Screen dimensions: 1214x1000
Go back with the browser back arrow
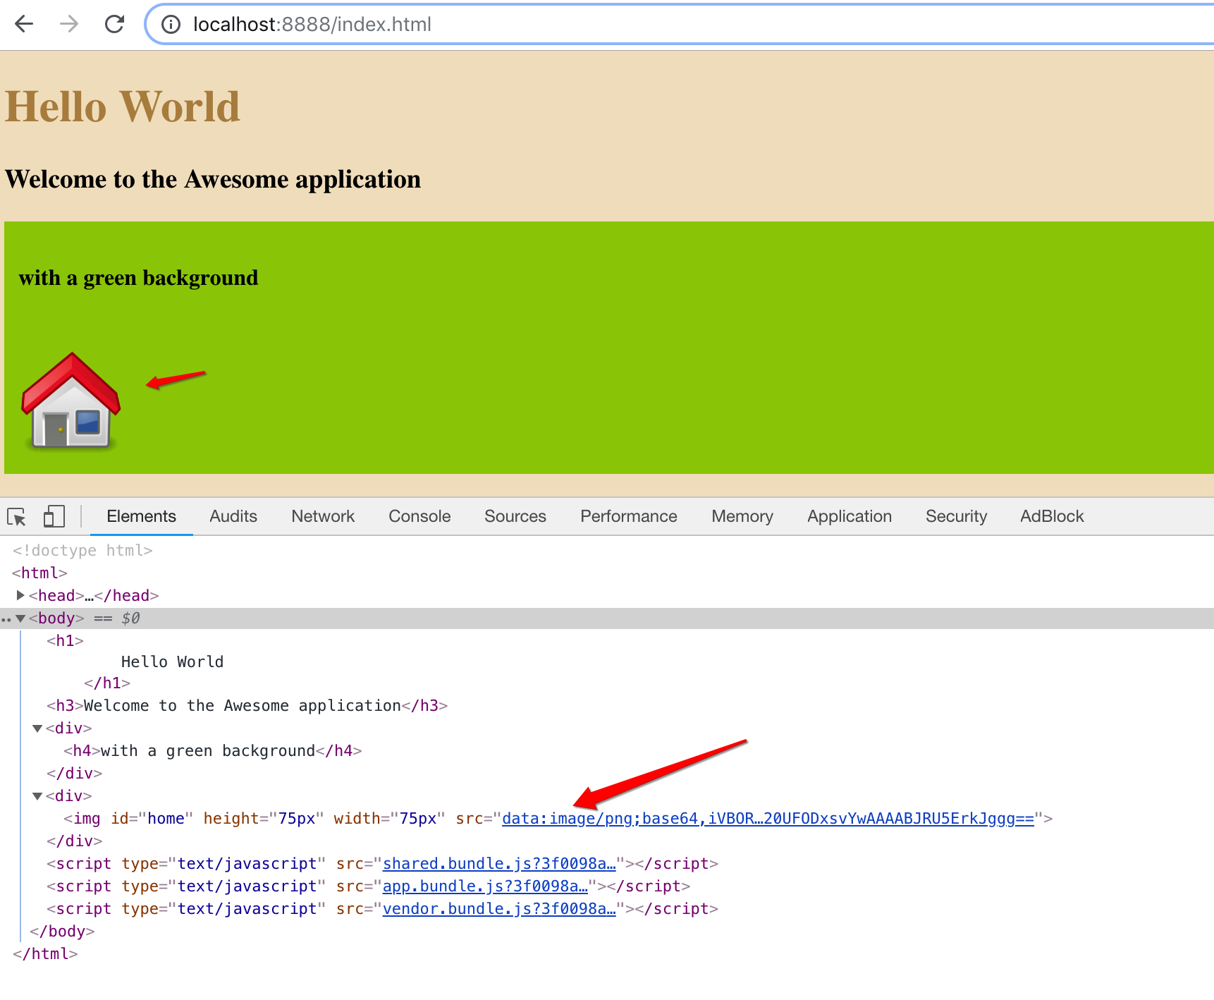tap(24, 24)
